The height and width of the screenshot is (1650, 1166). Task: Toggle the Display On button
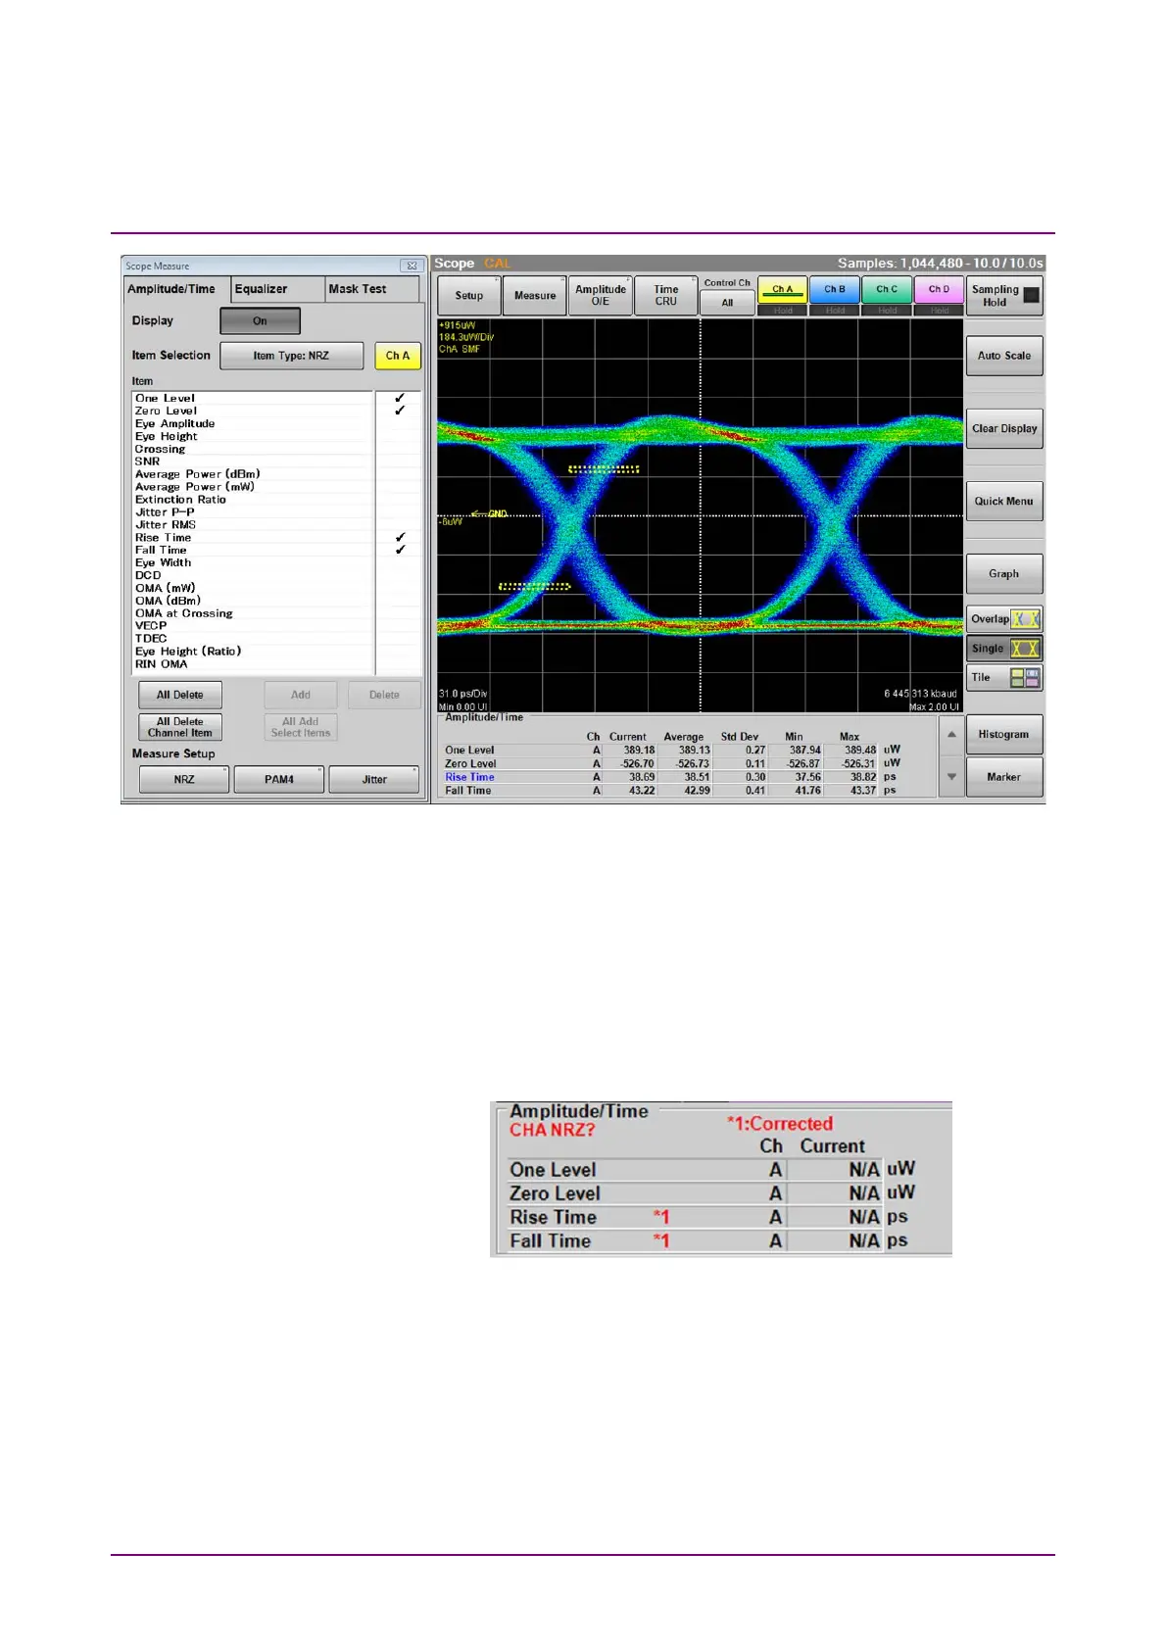tap(260, 321)
